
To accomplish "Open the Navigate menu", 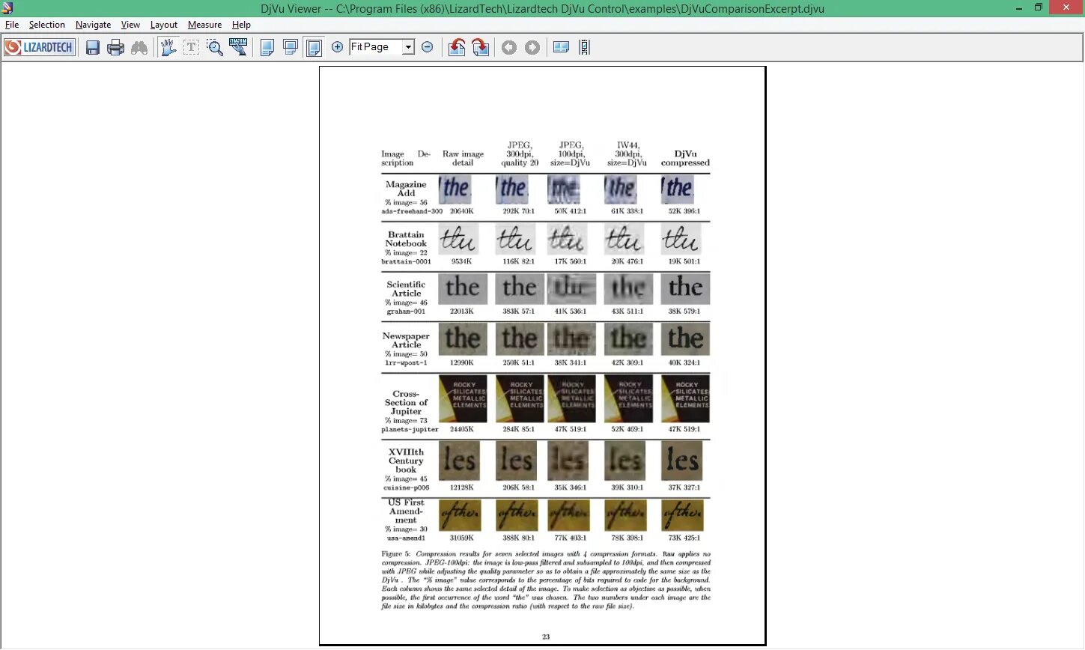I will 94,25.
